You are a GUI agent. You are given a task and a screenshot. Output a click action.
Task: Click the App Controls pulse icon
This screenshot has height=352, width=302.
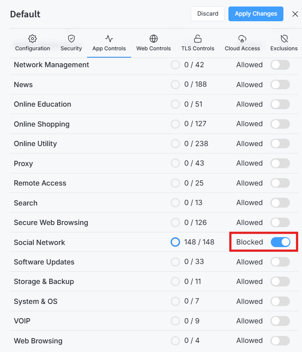[x=109, y=39]
